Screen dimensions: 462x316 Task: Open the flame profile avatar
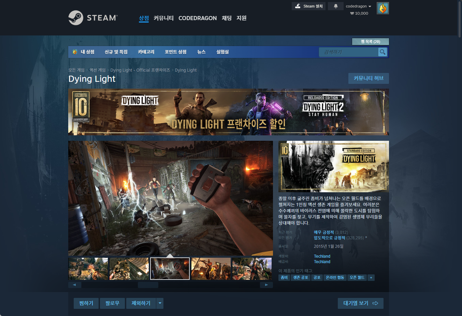pos(383,8)
